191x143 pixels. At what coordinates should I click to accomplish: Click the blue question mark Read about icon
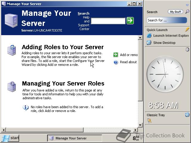coord(116,62)
